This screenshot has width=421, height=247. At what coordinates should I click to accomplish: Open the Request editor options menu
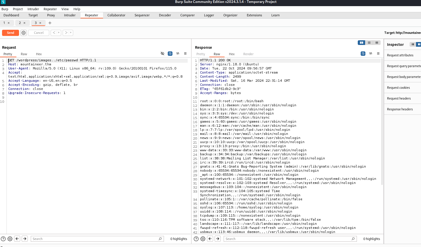tap(185, 53)
